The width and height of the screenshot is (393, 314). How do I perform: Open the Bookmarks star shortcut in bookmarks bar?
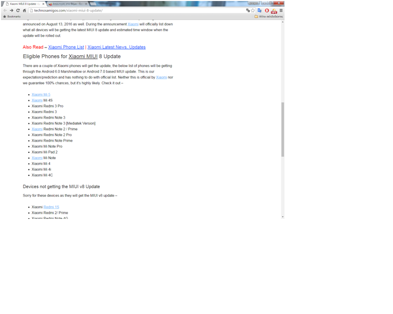(12, 16)
